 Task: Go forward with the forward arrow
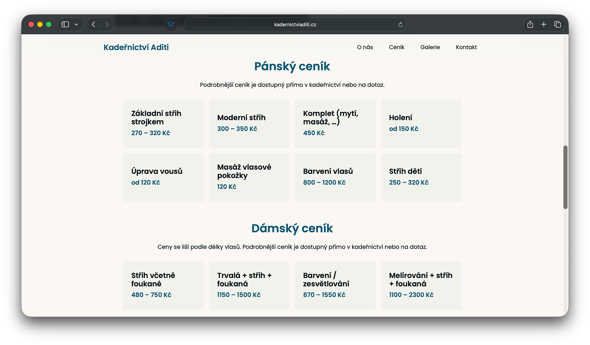pos(107,24)
